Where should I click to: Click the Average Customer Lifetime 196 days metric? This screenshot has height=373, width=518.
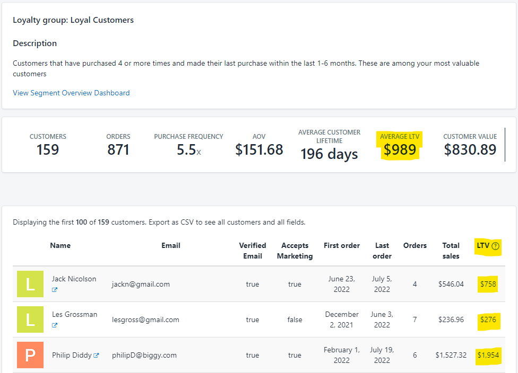(330, 145)
